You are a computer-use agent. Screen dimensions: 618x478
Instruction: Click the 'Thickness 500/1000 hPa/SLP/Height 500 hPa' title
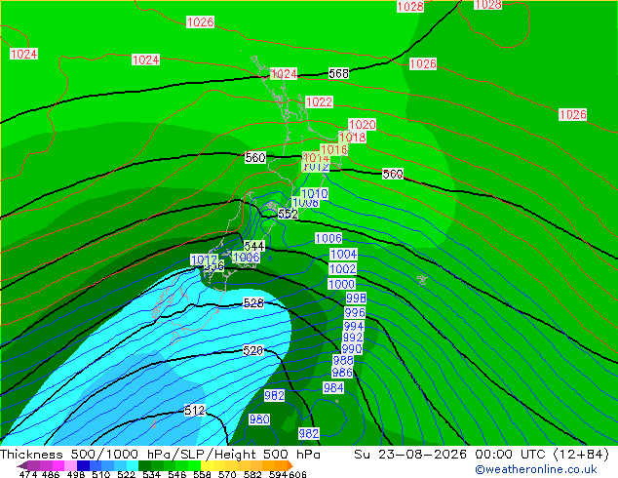(160, 455)
